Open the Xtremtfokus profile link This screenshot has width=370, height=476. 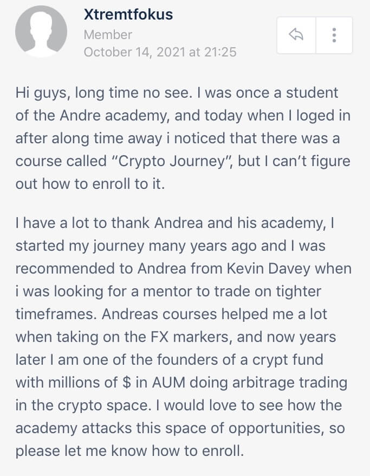tap(128, 15)
